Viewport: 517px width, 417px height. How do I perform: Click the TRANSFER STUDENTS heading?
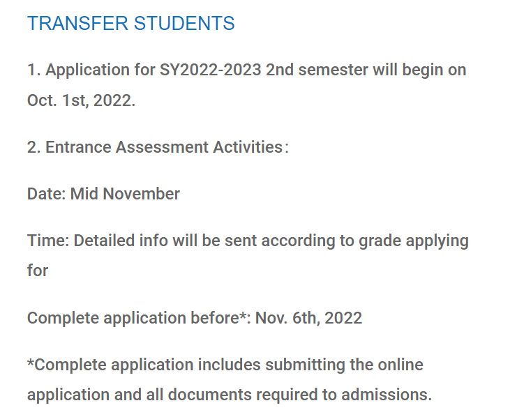click(131, 24)
